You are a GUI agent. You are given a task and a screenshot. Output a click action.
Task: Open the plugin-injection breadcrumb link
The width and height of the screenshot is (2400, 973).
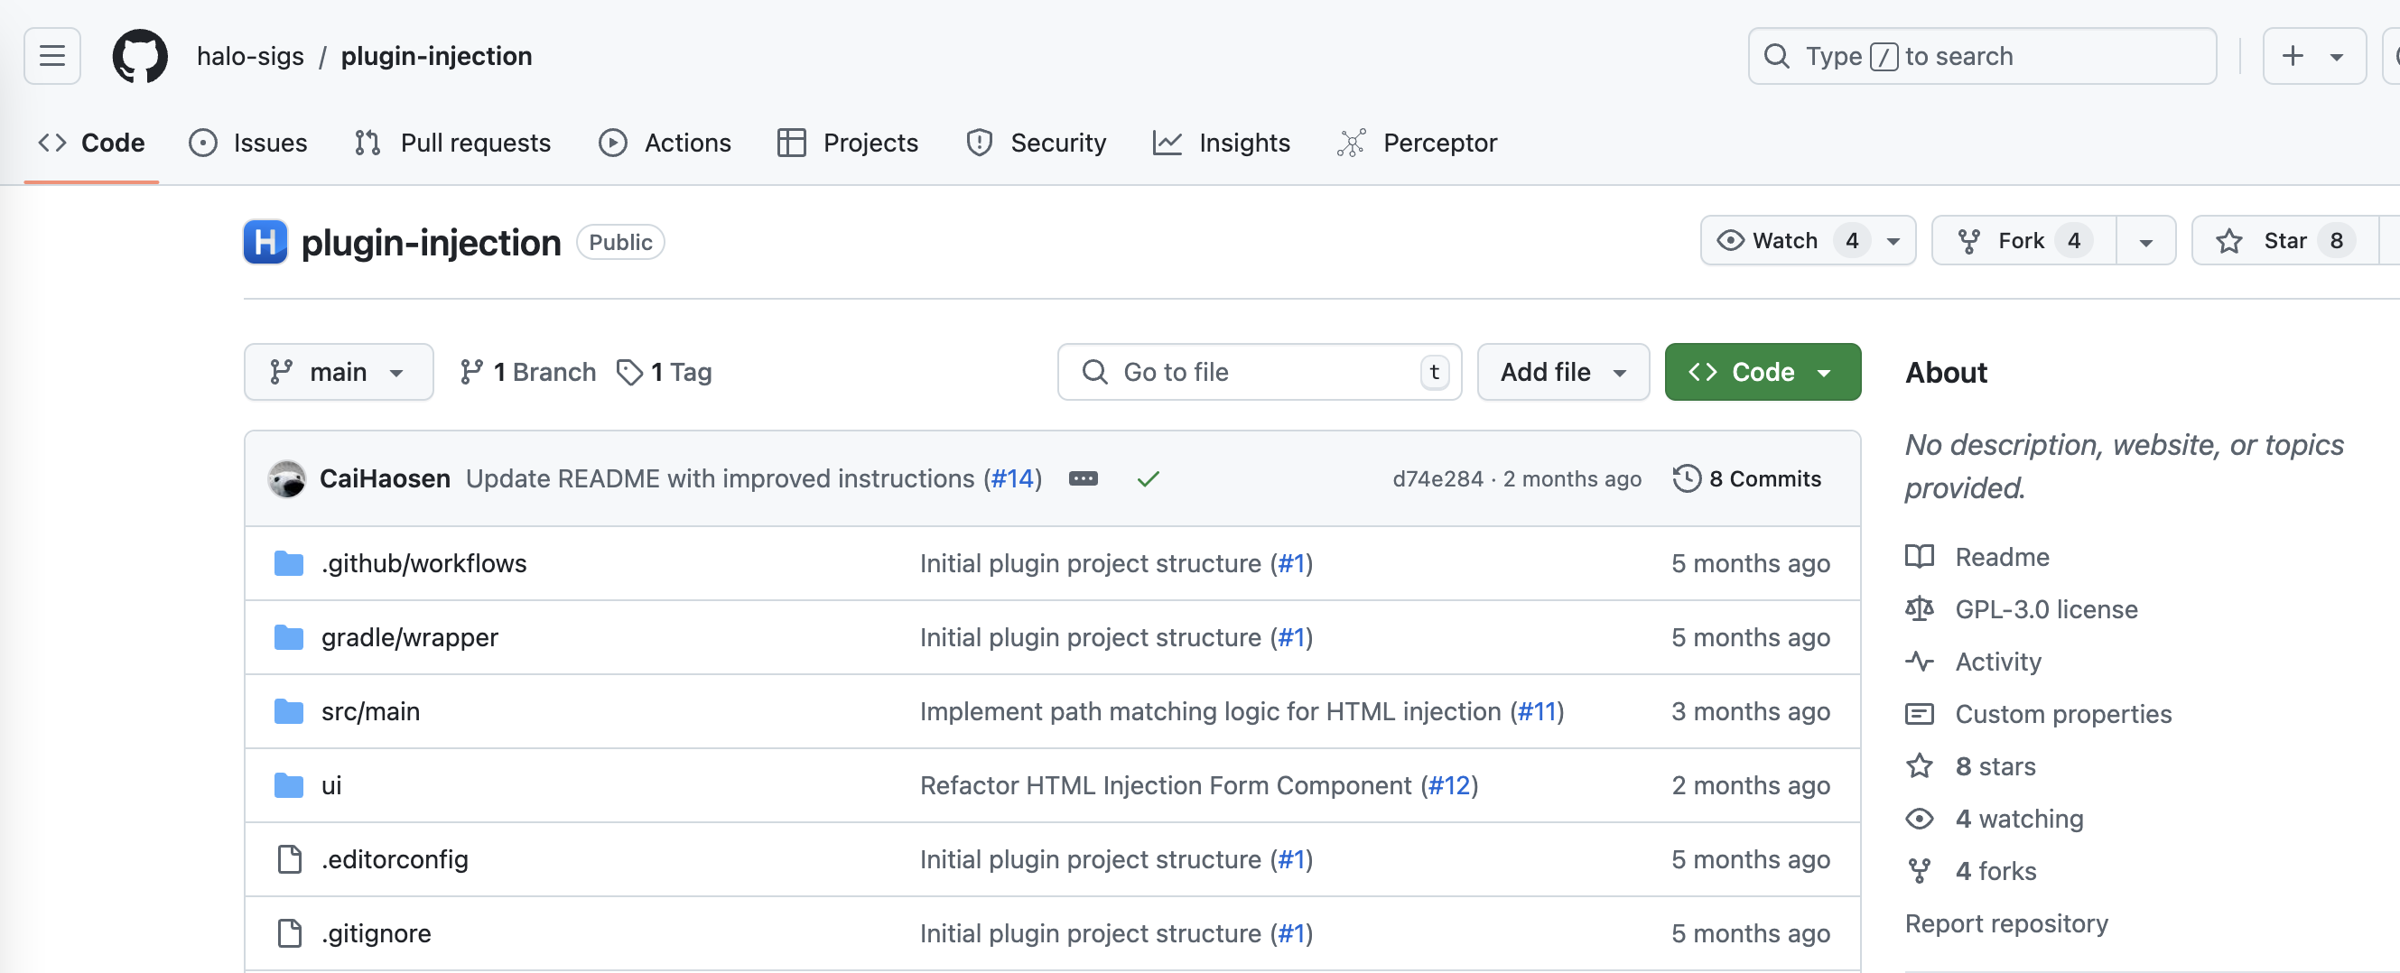tap(436, 56)
